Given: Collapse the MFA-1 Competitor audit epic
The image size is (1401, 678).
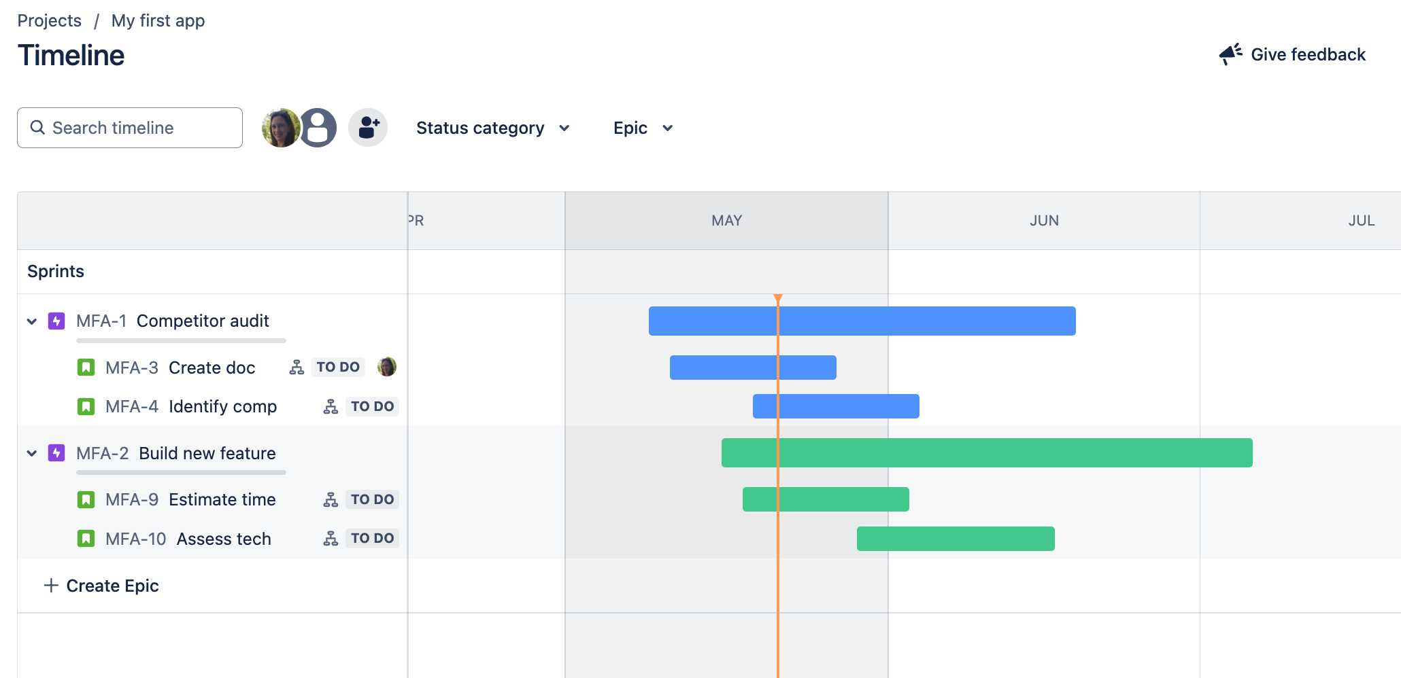Looking at the screenshot, I should 31,321.
